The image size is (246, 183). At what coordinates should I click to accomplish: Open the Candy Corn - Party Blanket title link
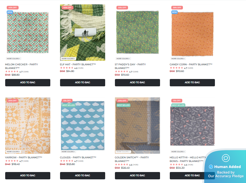tap(191, 64)
